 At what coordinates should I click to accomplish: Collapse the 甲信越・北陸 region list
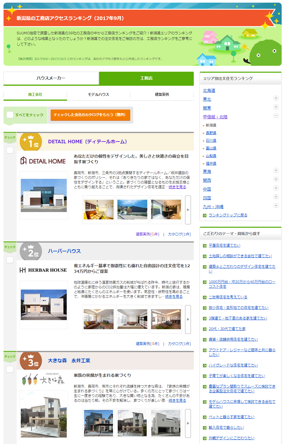pos(276,116)
